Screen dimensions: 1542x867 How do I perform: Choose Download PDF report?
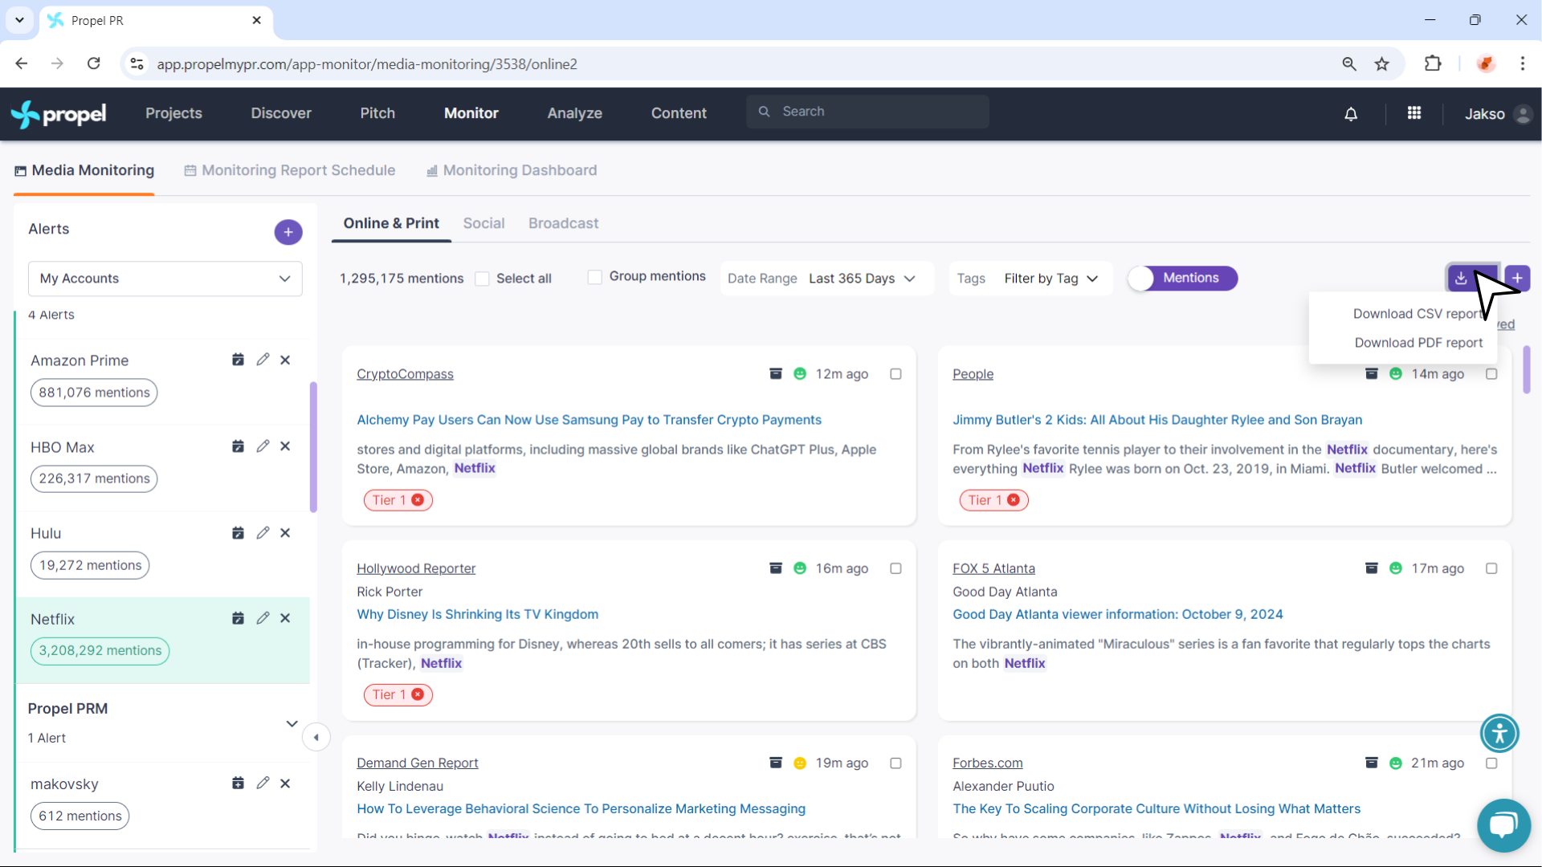(x=1418, y=343)
